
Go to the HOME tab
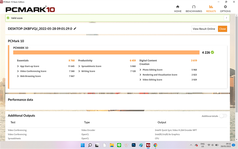click(x=178, y=9)
